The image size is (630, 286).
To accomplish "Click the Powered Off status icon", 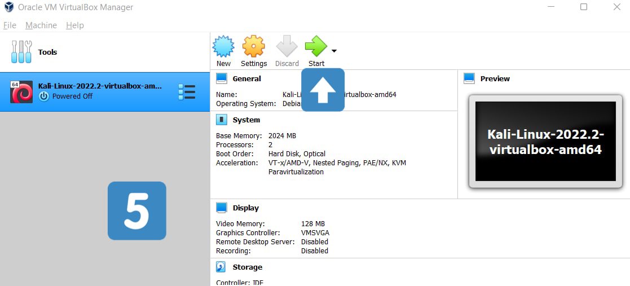I will coord(44,96).
